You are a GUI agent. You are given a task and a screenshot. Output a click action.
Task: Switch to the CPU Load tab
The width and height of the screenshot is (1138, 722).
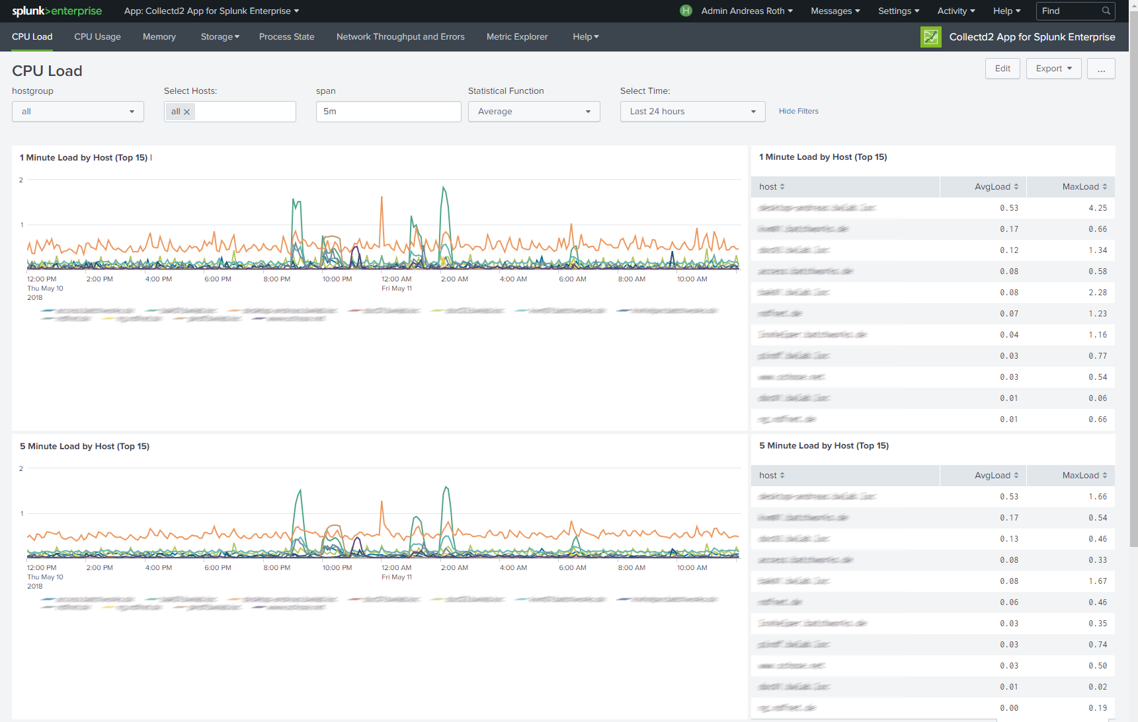[32, 37]
